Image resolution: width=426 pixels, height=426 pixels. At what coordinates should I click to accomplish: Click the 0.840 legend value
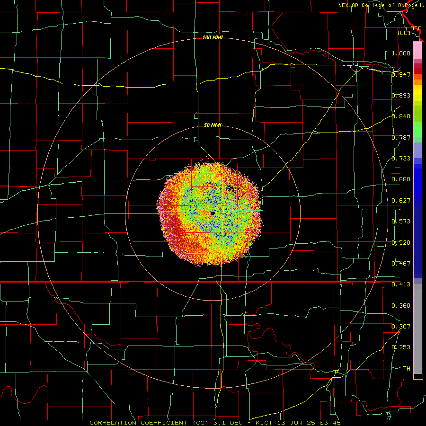[401, 116]
